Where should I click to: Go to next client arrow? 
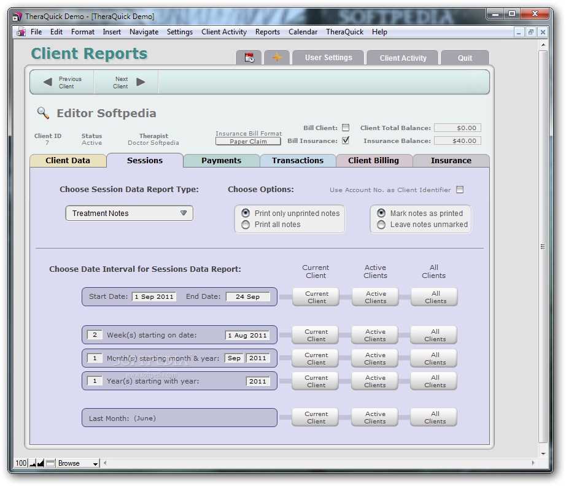tap(141, 82)
